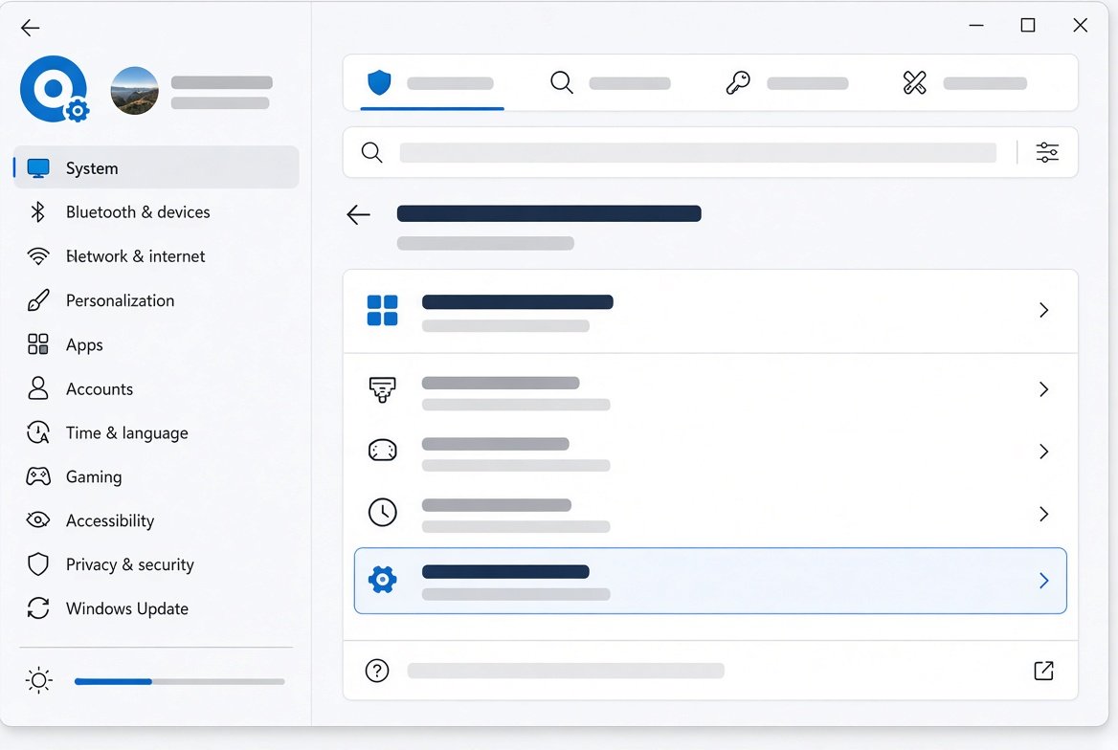Select the shield tab at top
Screen dimensions: 1118x750
[432, 83]
